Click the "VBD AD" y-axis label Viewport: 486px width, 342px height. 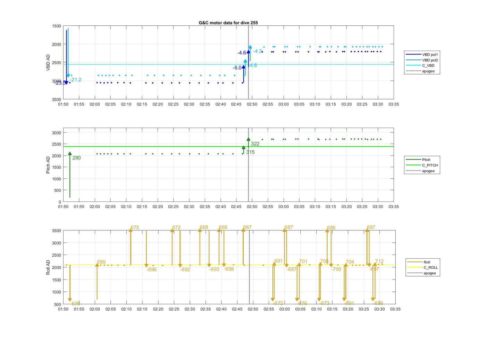click(x=48, y=63)
